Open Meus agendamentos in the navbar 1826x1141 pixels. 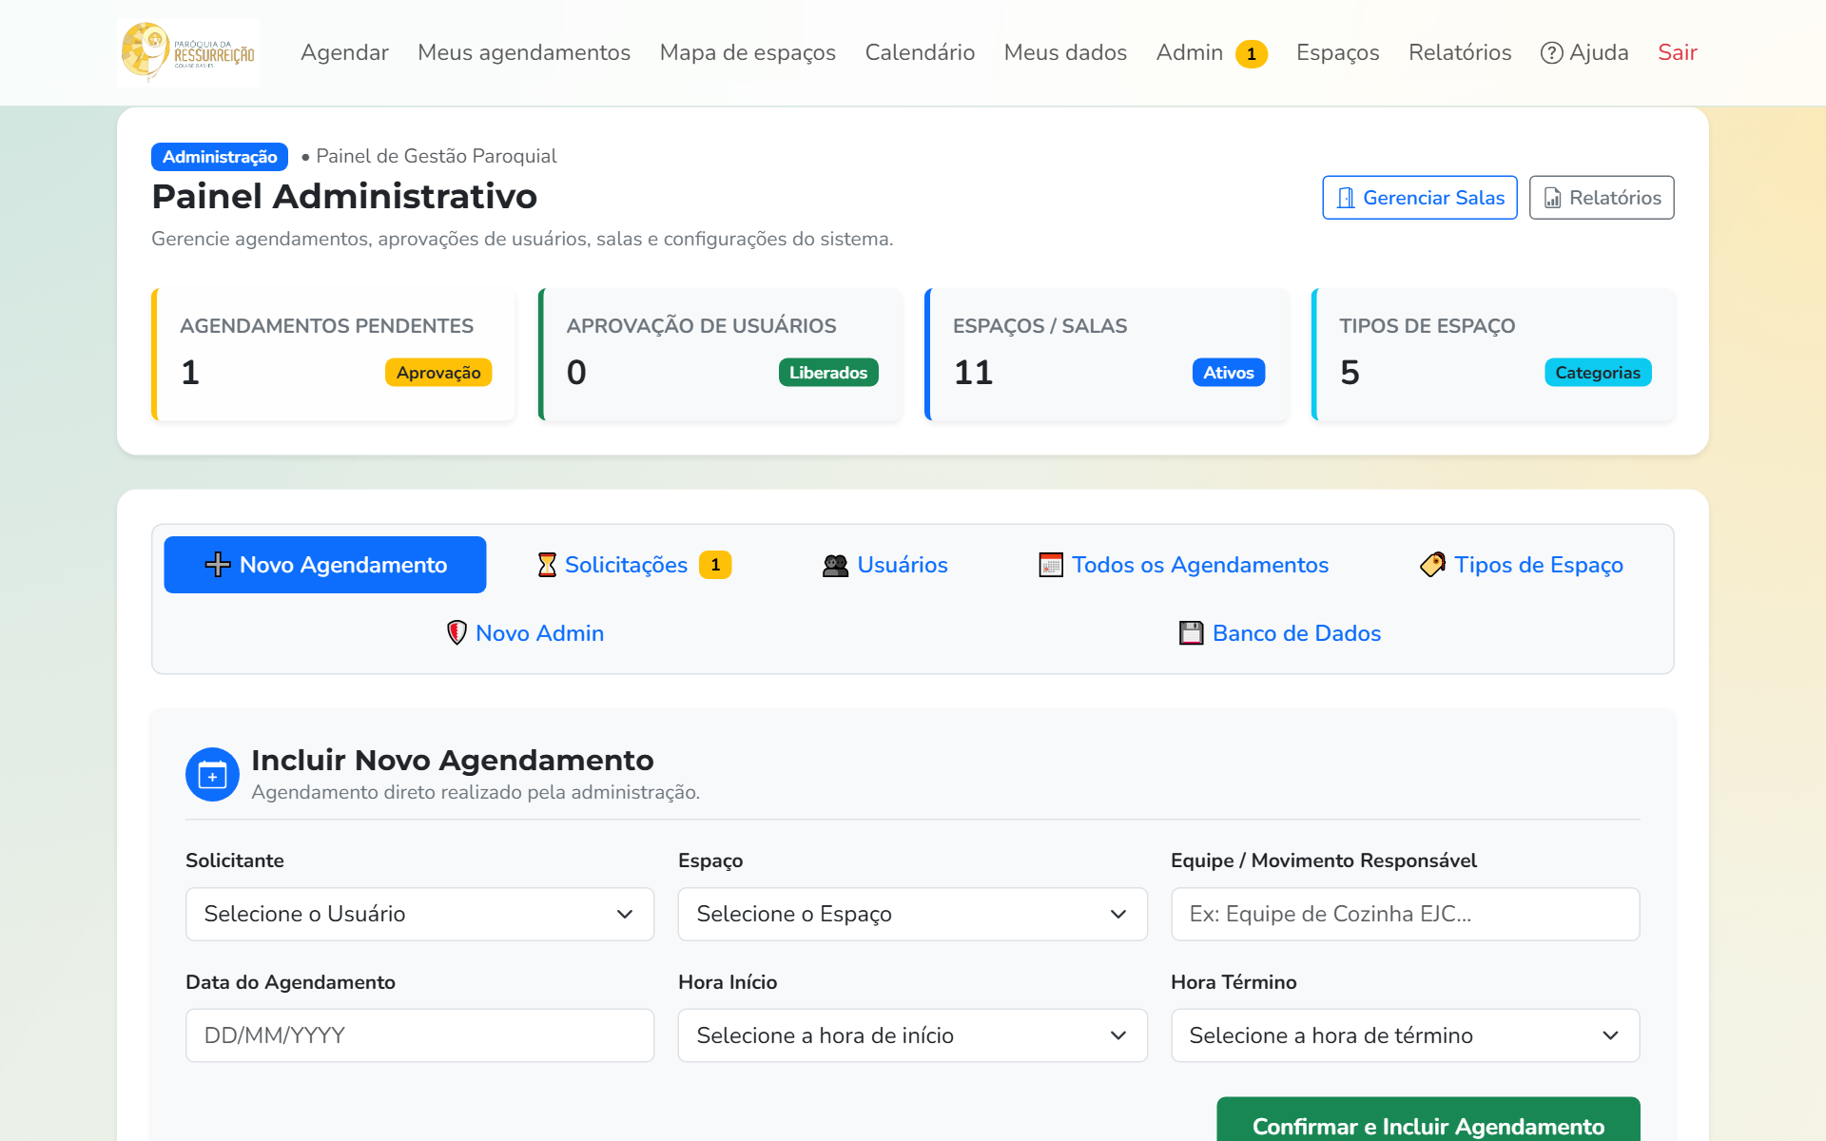[x=524, y=53]
